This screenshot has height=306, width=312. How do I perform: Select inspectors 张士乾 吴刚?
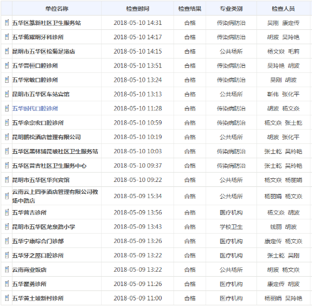coord(283,256)
